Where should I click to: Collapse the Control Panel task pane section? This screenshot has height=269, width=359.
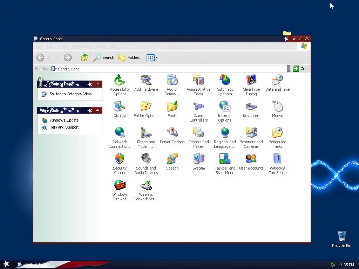98,84
